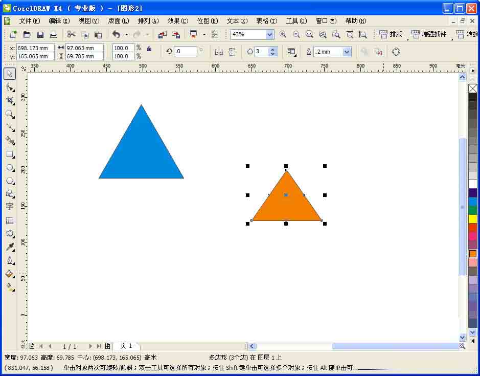Select the Pick tool
Viewport: 480px width, 376px height.
(x=9, y=73)
